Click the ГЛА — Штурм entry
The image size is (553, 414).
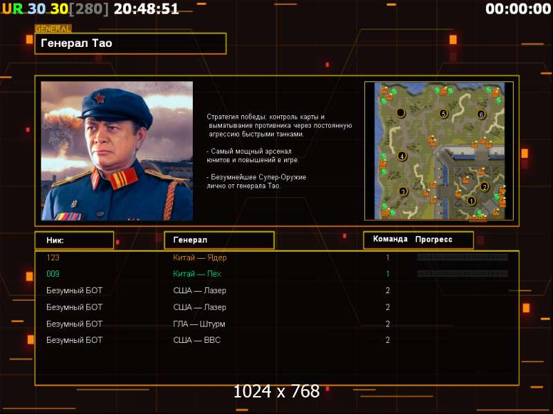click(199, 324)
